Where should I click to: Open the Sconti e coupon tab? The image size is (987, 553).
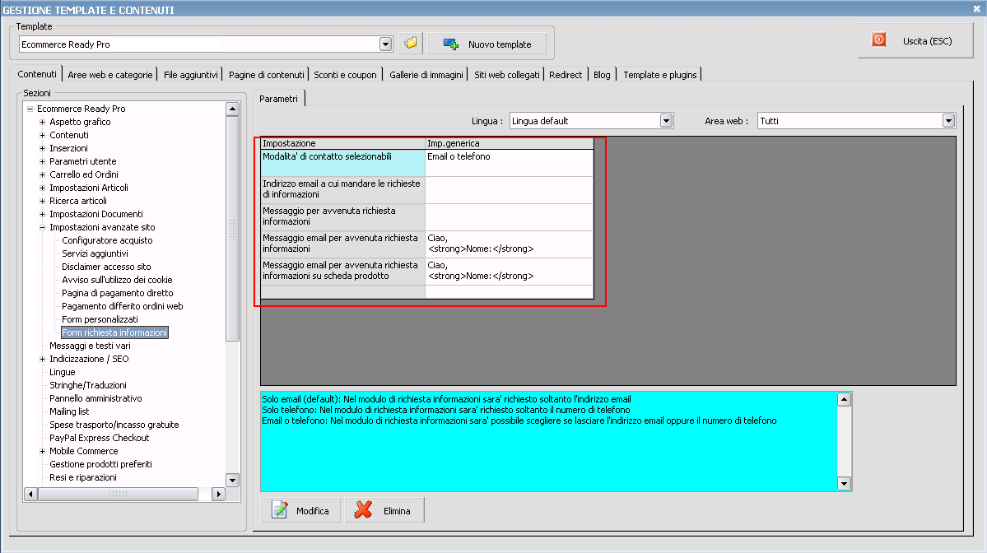point(345,75)
